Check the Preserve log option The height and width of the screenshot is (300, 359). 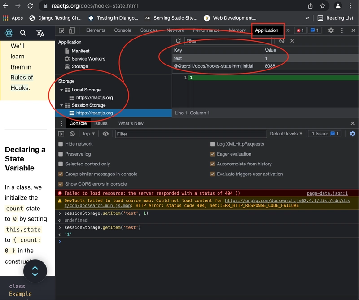click(x=61, y=154)
